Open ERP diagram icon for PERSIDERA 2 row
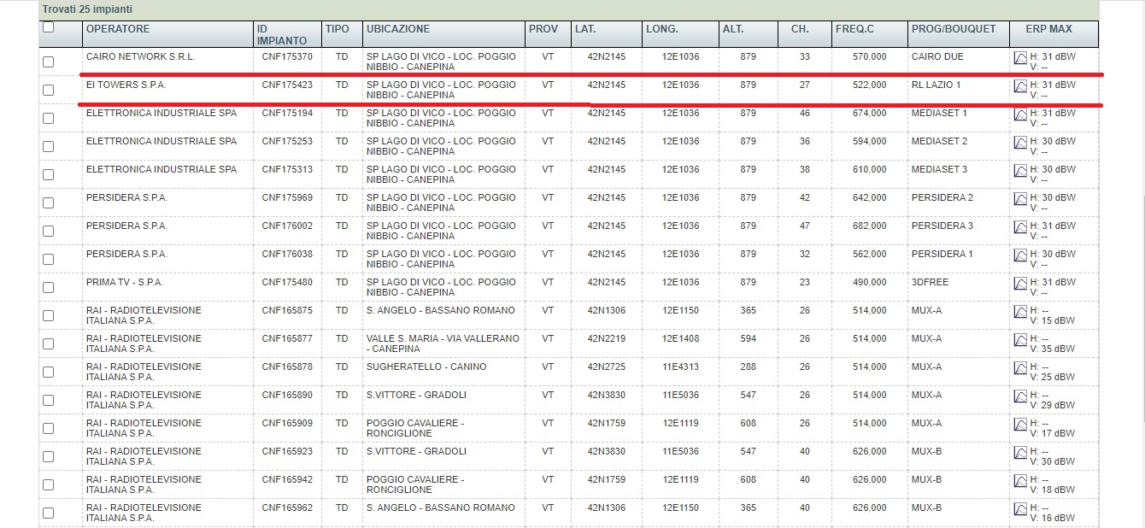This screenshot has height=528, width=1145. coord(1020,199)
